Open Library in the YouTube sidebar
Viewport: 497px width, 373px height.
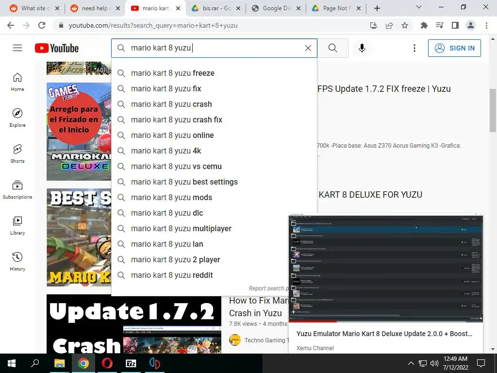(17, 225)
